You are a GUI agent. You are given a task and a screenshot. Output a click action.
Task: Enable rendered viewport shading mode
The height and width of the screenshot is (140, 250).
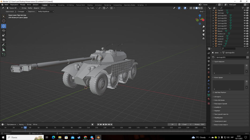(x=202, y=8)
